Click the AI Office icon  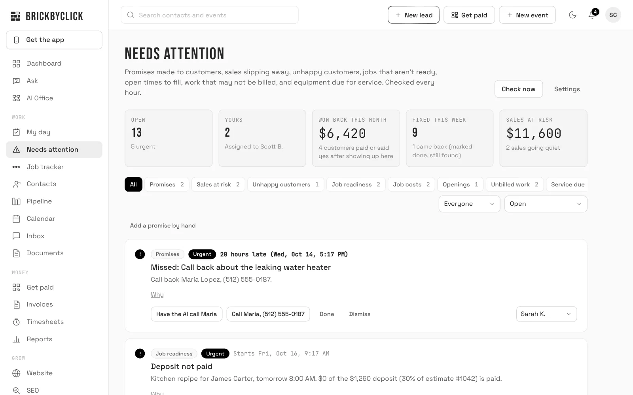pos(16,98)
